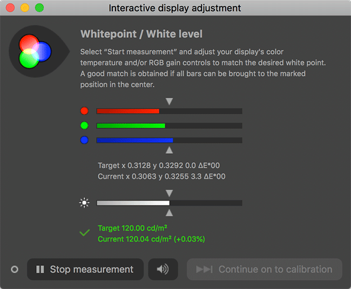Click the red channel dot indicator
The image size is (351, 289).
(84, 111)
